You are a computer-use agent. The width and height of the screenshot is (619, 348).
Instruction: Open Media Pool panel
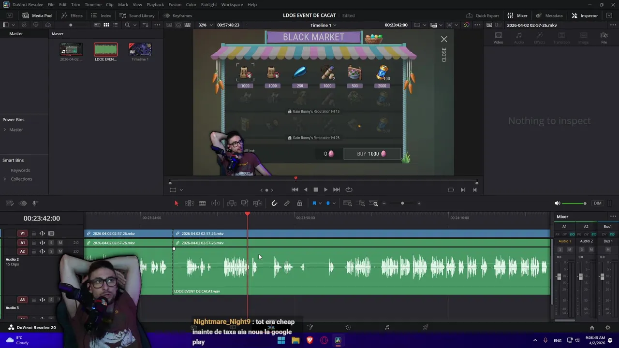coord(37,15)
